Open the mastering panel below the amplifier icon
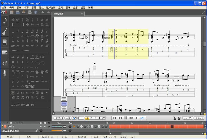The width and height of the screenshot is (207, 139). [5, 52]
